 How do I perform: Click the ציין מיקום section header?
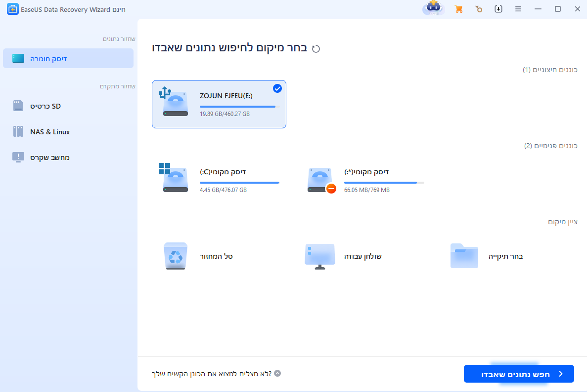pyautogui.click(x=563, y=222)
